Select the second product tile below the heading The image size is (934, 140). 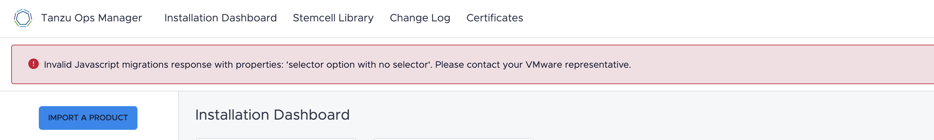pos(453,139)
